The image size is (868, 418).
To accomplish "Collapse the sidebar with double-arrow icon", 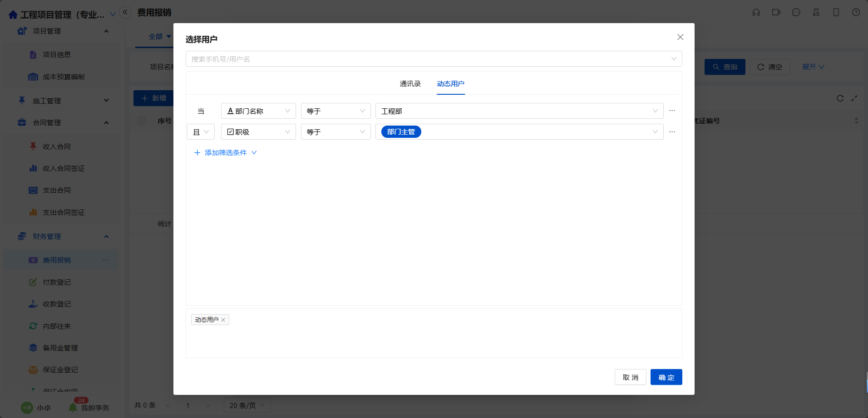I will click(125, 12).
